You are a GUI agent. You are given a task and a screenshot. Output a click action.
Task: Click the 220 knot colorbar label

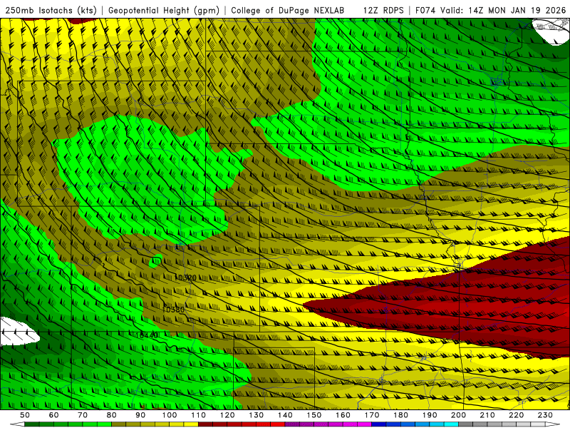(x=516, y=415)
